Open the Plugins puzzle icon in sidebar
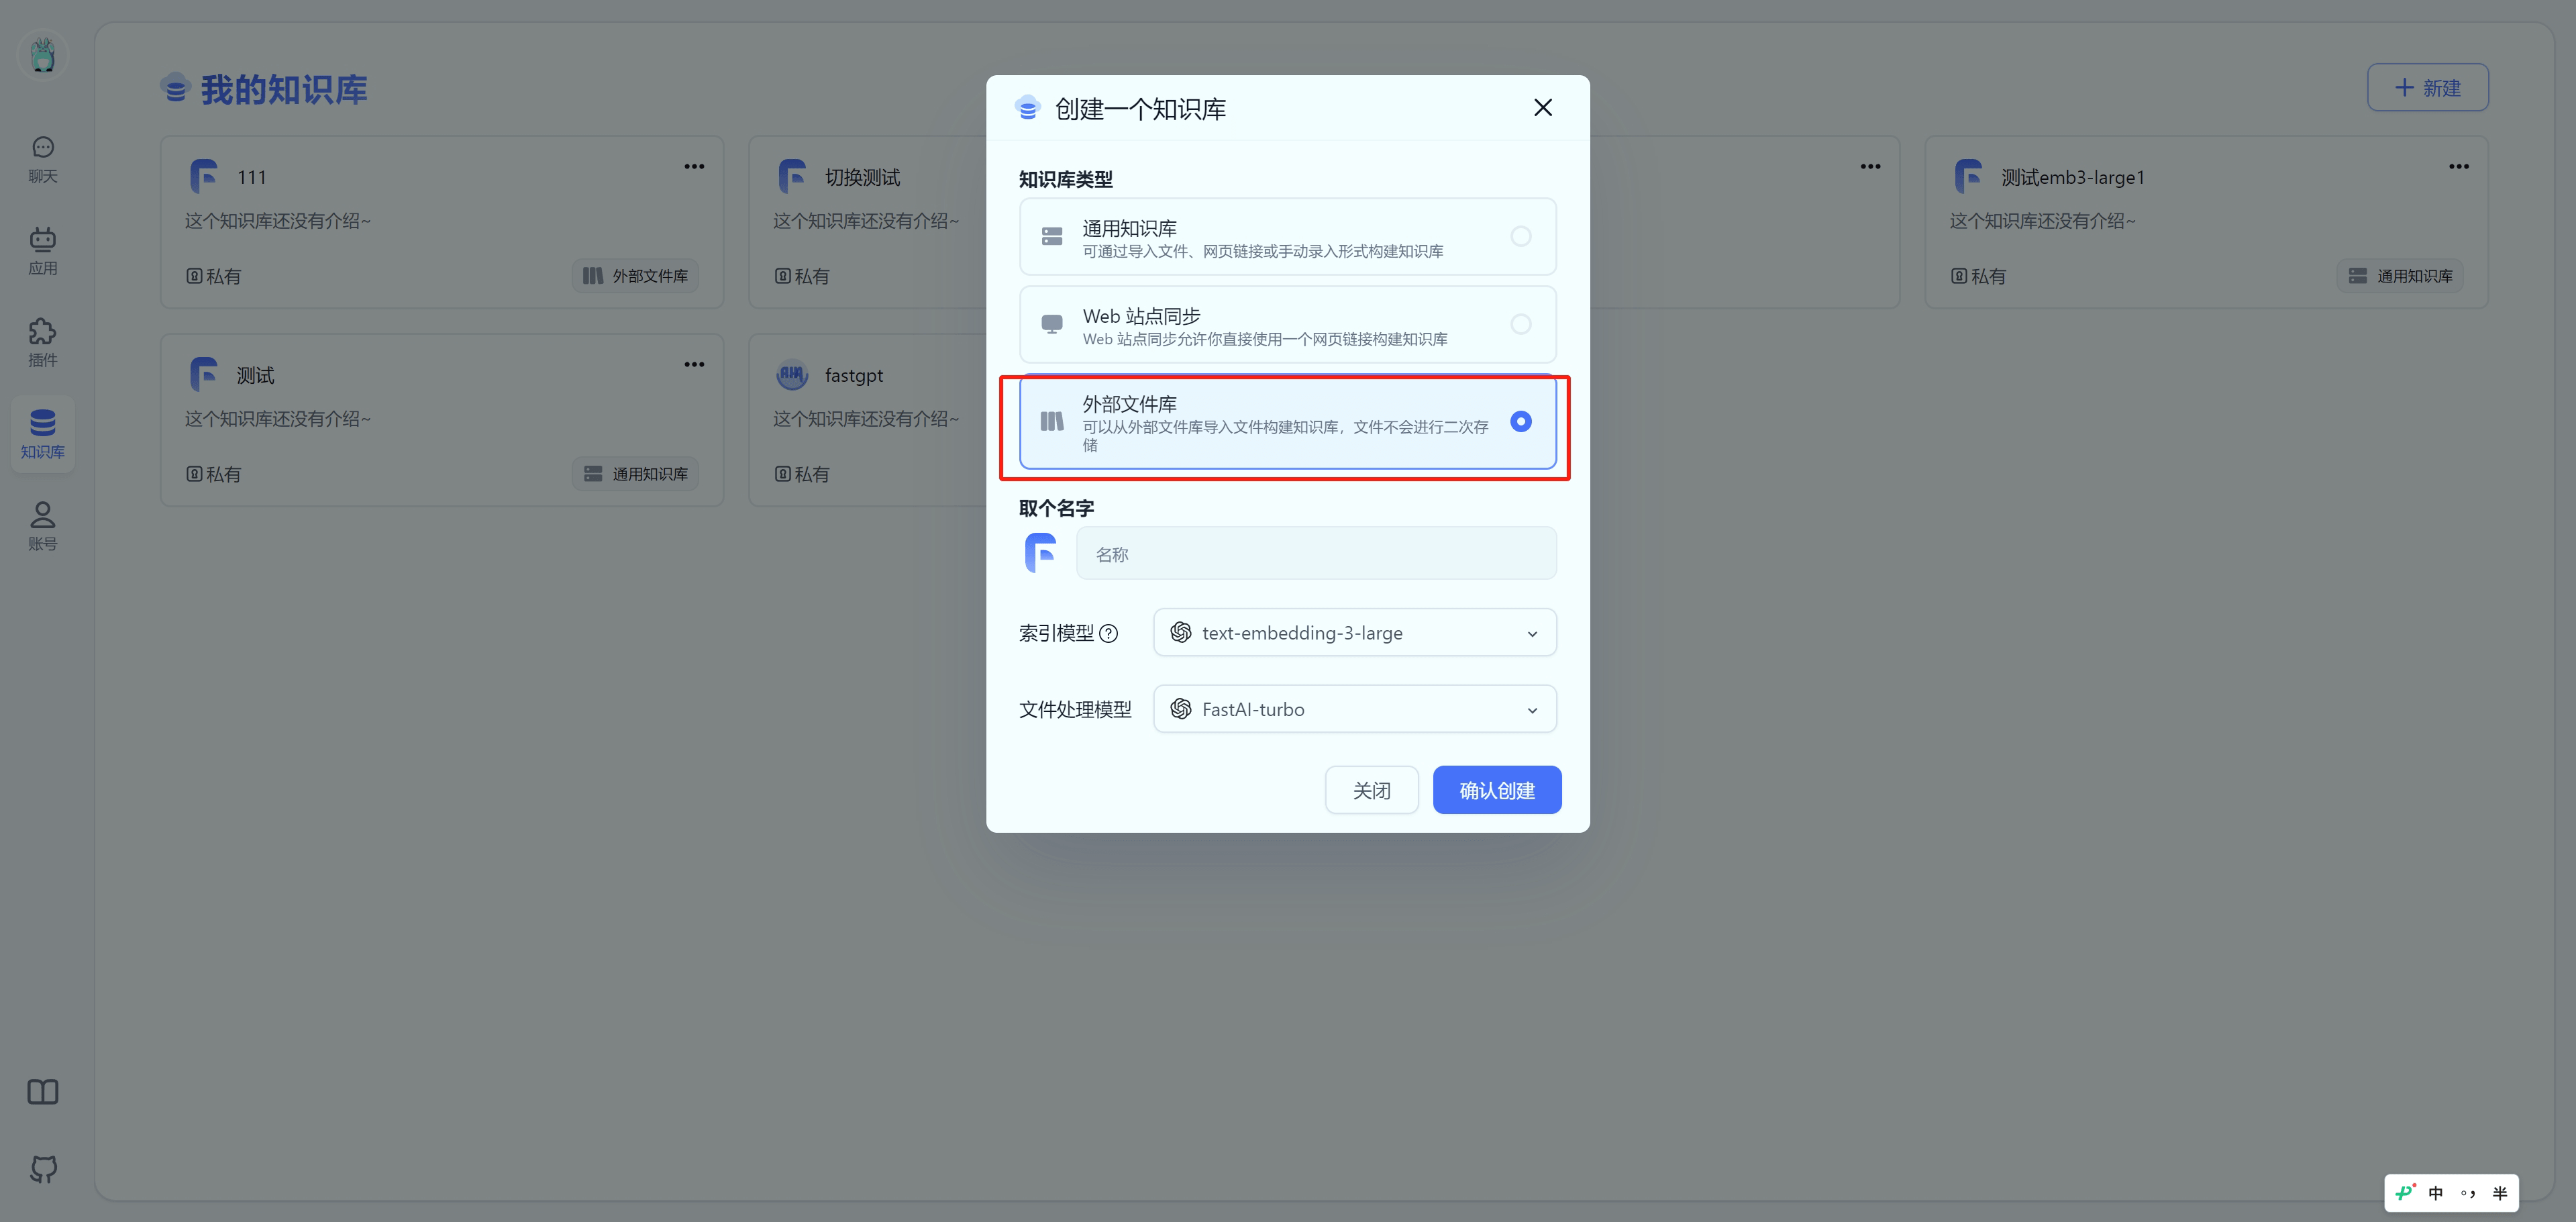2576x1222 pixels. click(x=42, y=332)
